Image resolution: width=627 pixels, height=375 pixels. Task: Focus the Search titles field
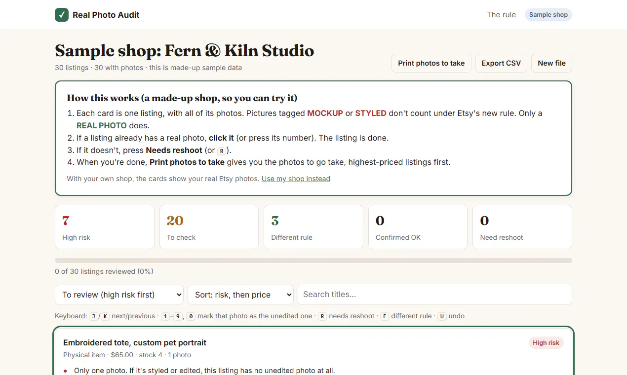click(x=435, y=295)
